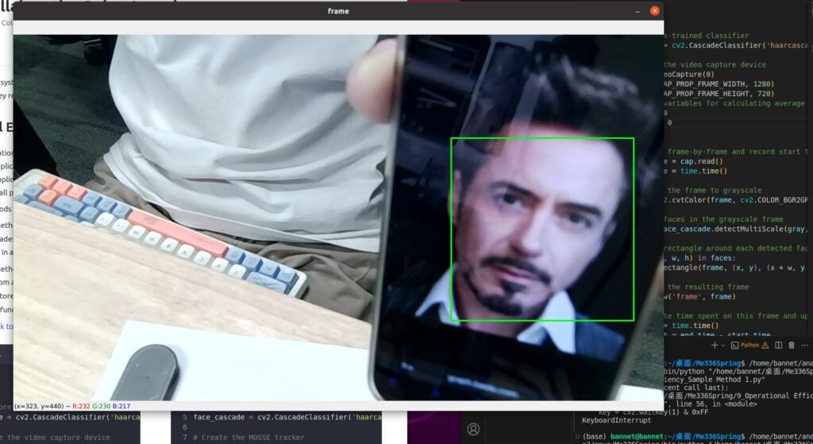Click '# Create the MOSSE tracker' comment line
This screenshot has width=813, height=444.
[249, 438]
